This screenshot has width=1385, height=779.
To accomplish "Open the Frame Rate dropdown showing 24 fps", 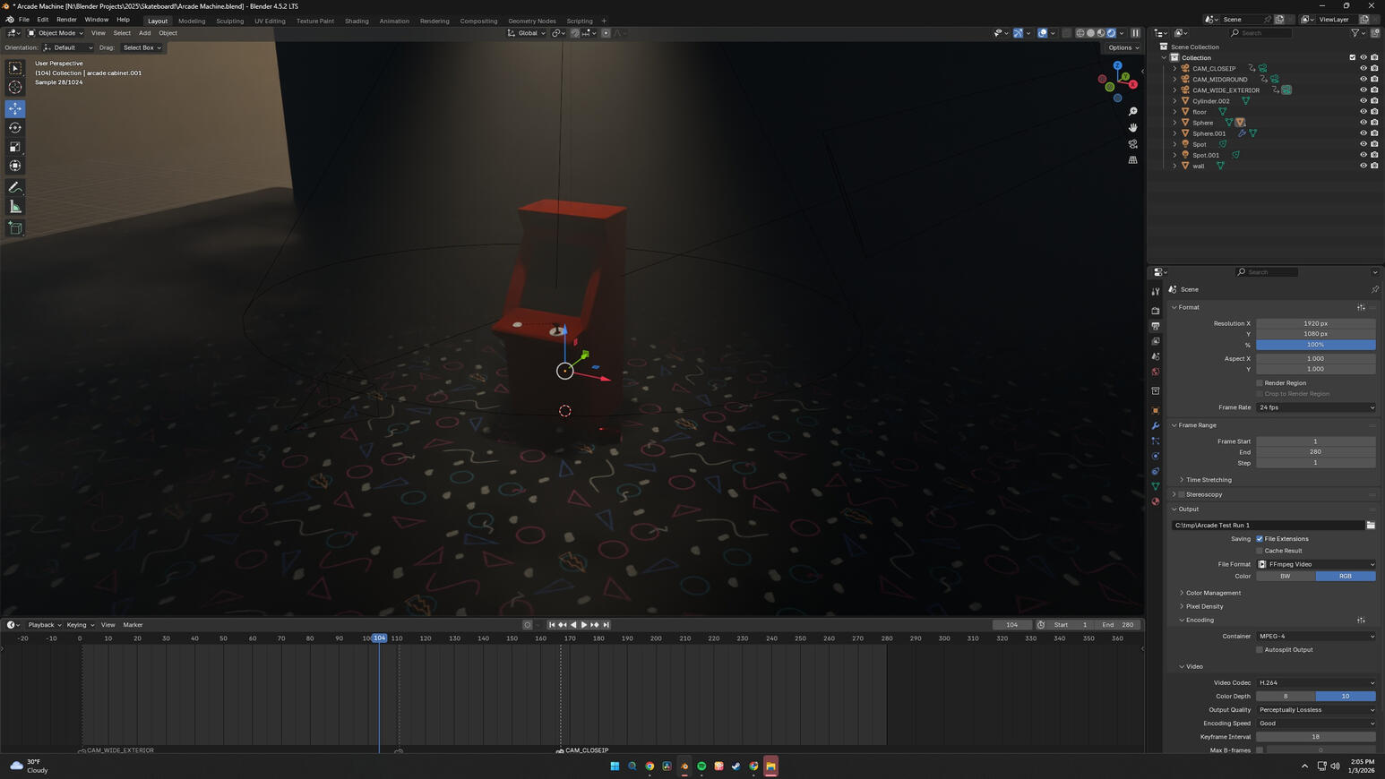I will coord(1316,407).
